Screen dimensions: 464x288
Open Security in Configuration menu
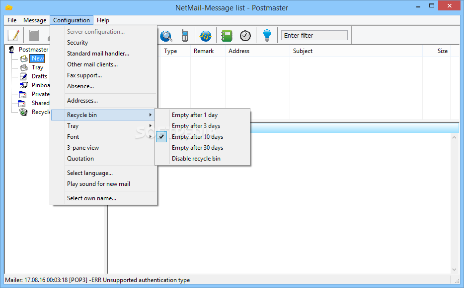click(x=103, y=43)
